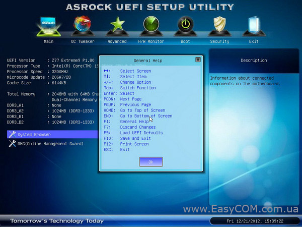Click the DDR3_B2 memory slot row

tap(50, 122)
